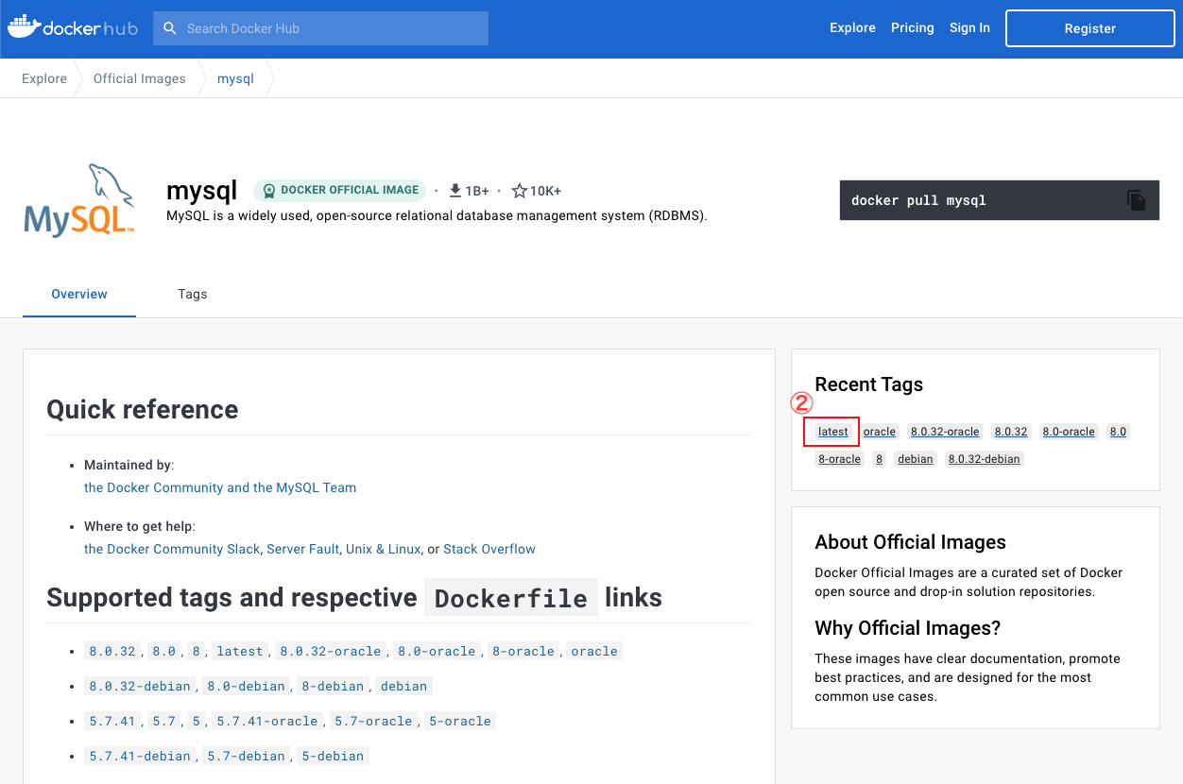Click the Docker Official Image badge
The image size is (1183, 784).
340,191
